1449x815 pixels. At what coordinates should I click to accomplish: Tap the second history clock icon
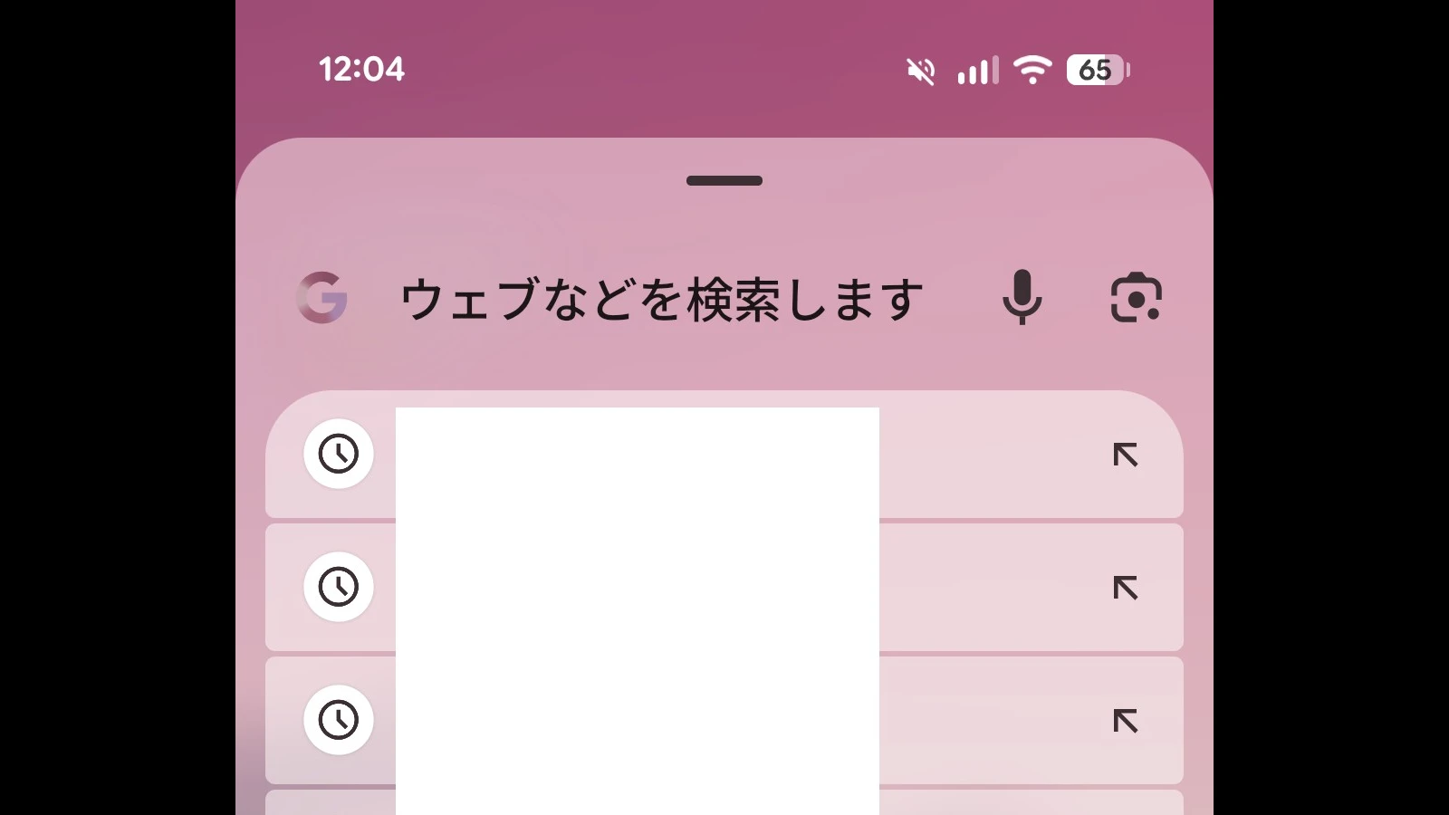339,587
